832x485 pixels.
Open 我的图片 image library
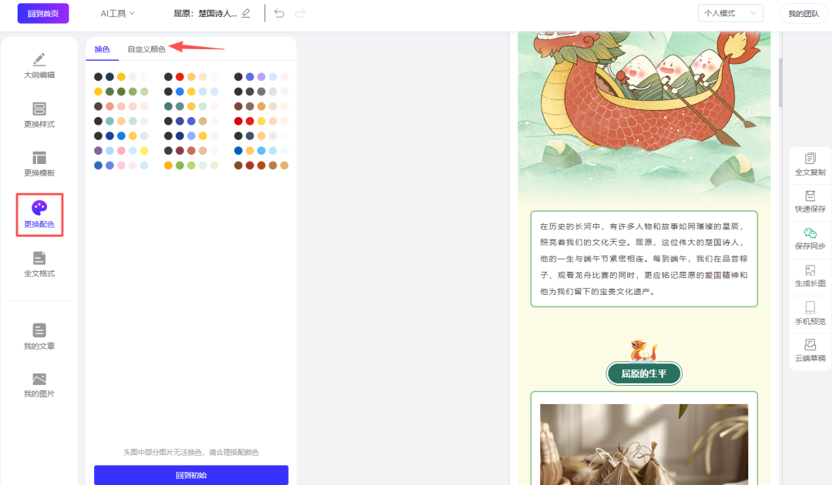(39, 385)
